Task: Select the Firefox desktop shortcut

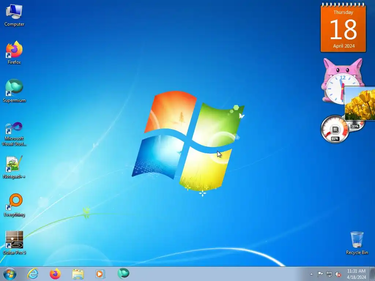Action: coord(14,53)
